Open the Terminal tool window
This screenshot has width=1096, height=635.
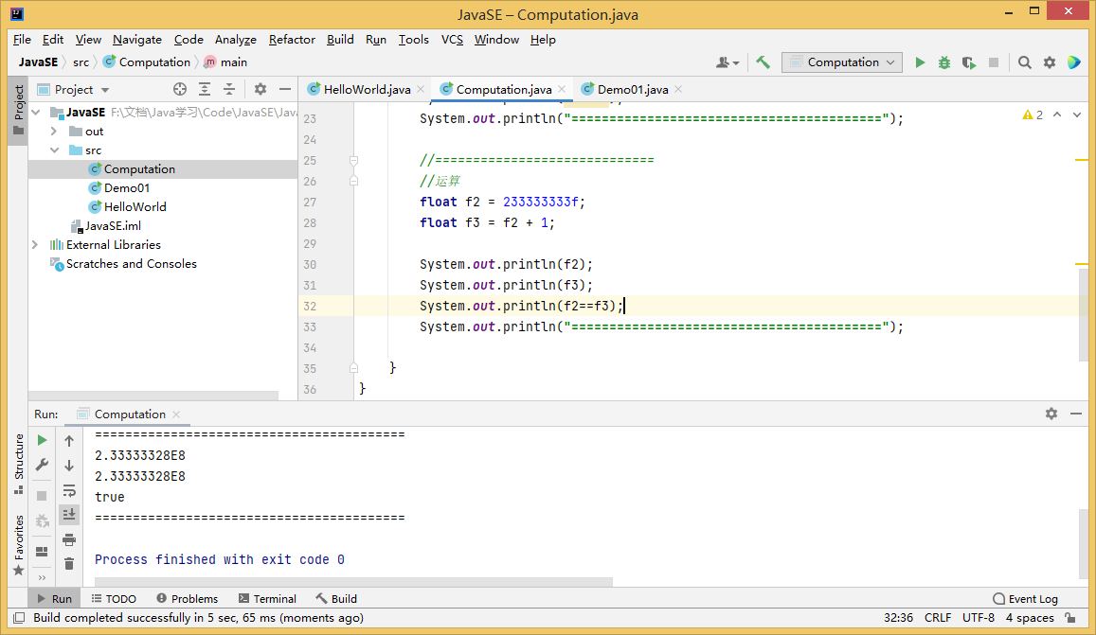click(x=268, y=599)
